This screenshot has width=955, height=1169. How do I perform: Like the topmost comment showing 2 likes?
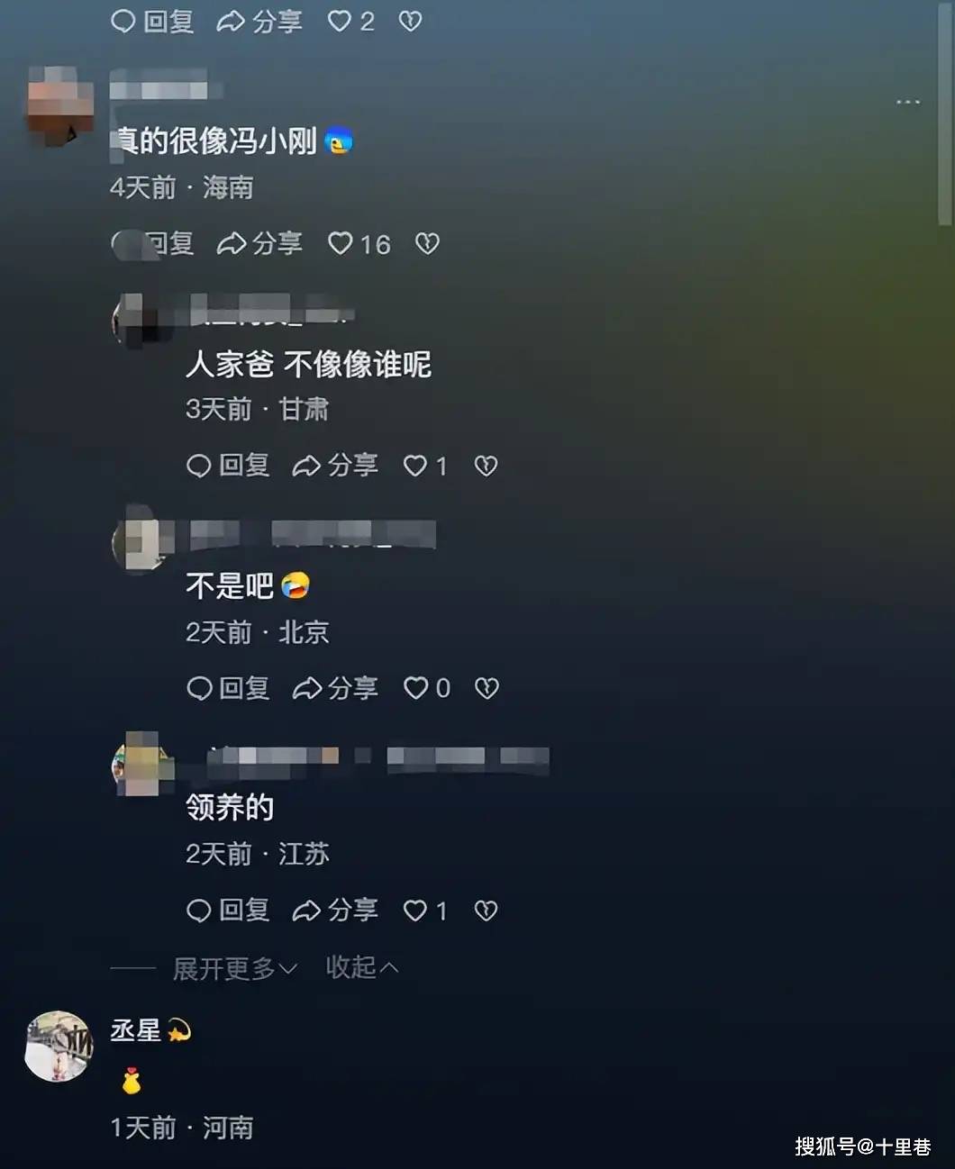[x=350, y=21]
